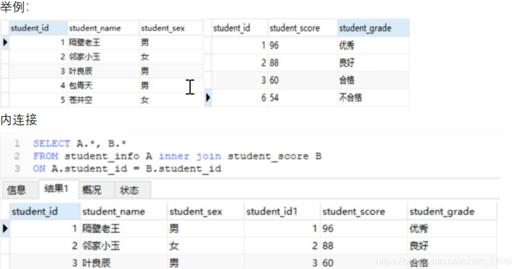Click student_sex header in the bottom result grid

click(206, 211)
